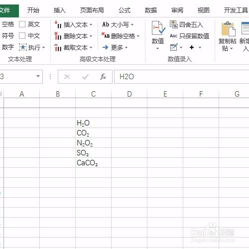This screenshot has width=249, height=249.
Task: Click the Execute (执行) star icon
Action: (23, 47)
